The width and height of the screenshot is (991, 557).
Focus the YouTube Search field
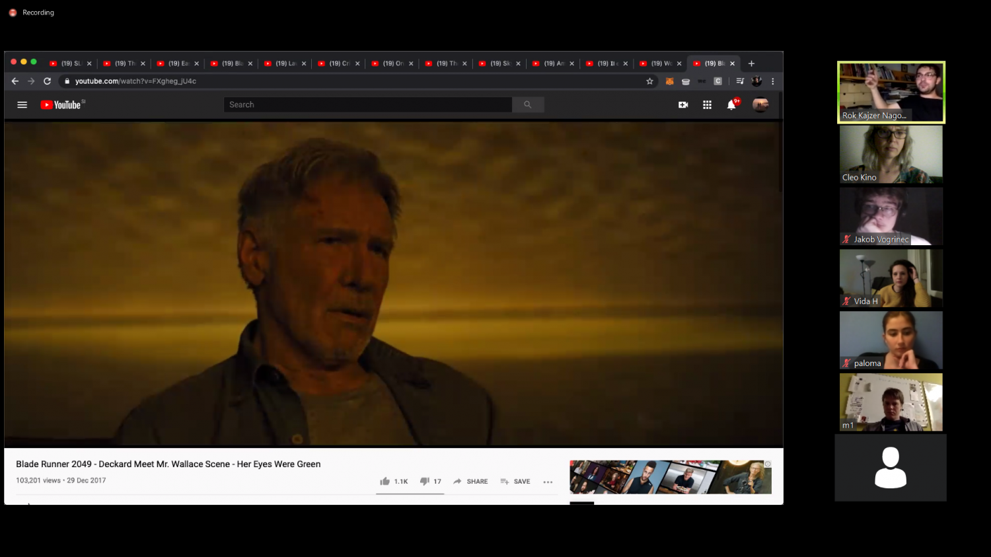coord(368,104)
